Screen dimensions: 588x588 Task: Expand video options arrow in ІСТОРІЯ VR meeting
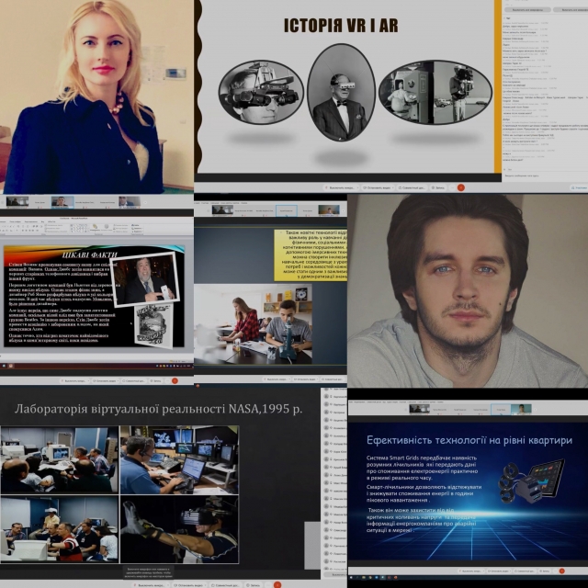(x=393, y=187)
